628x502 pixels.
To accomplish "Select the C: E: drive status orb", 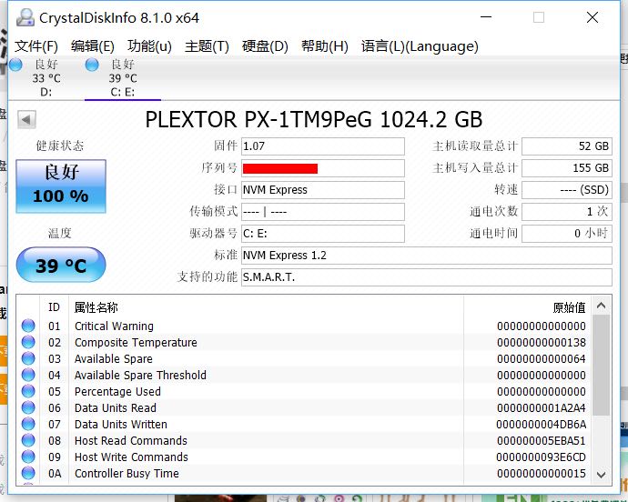I will (x=92, y=65).
